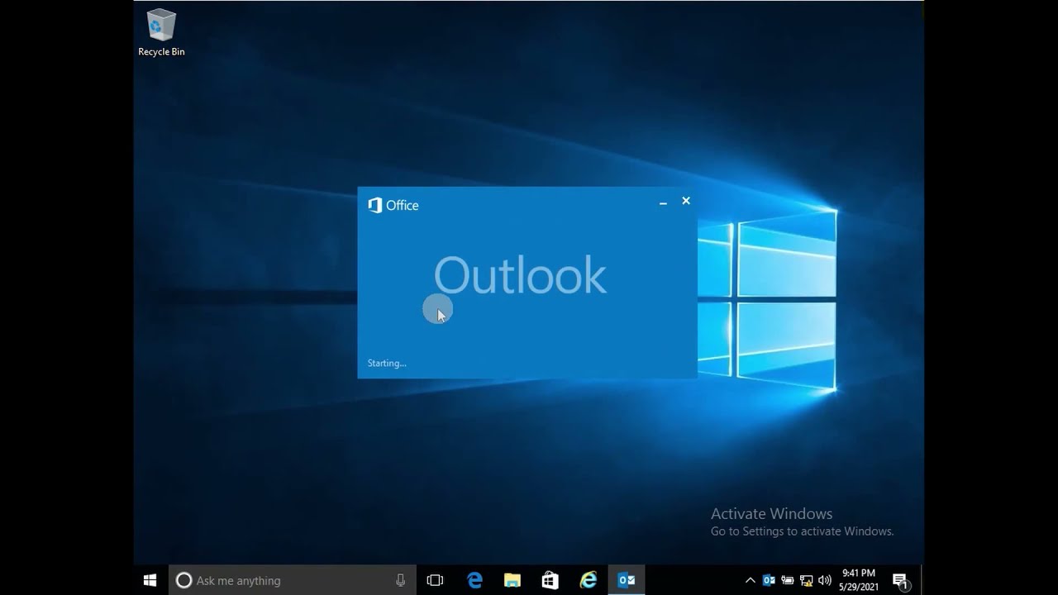The height and width of the screenshot is (595, 1058).
Task: Click the Outlook icon in the system tray
Action: point(769,580)
